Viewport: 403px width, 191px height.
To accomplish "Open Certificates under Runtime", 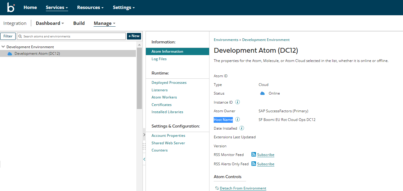I will [161, 105].
